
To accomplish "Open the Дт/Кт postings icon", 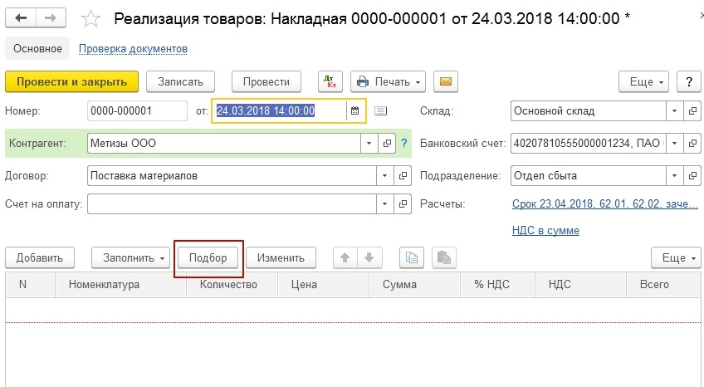I will coord(330,81).
